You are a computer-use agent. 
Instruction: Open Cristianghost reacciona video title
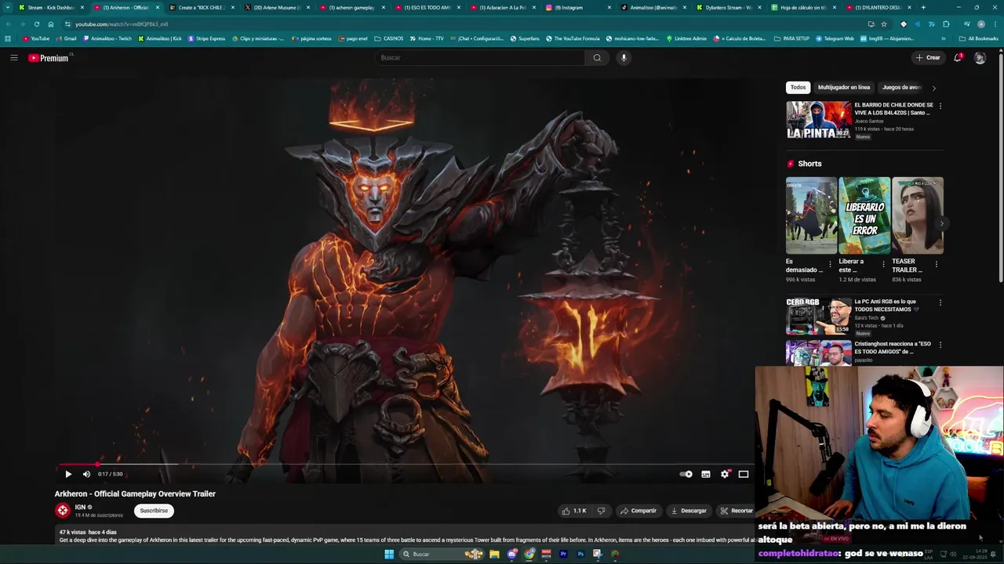point(893,348)
